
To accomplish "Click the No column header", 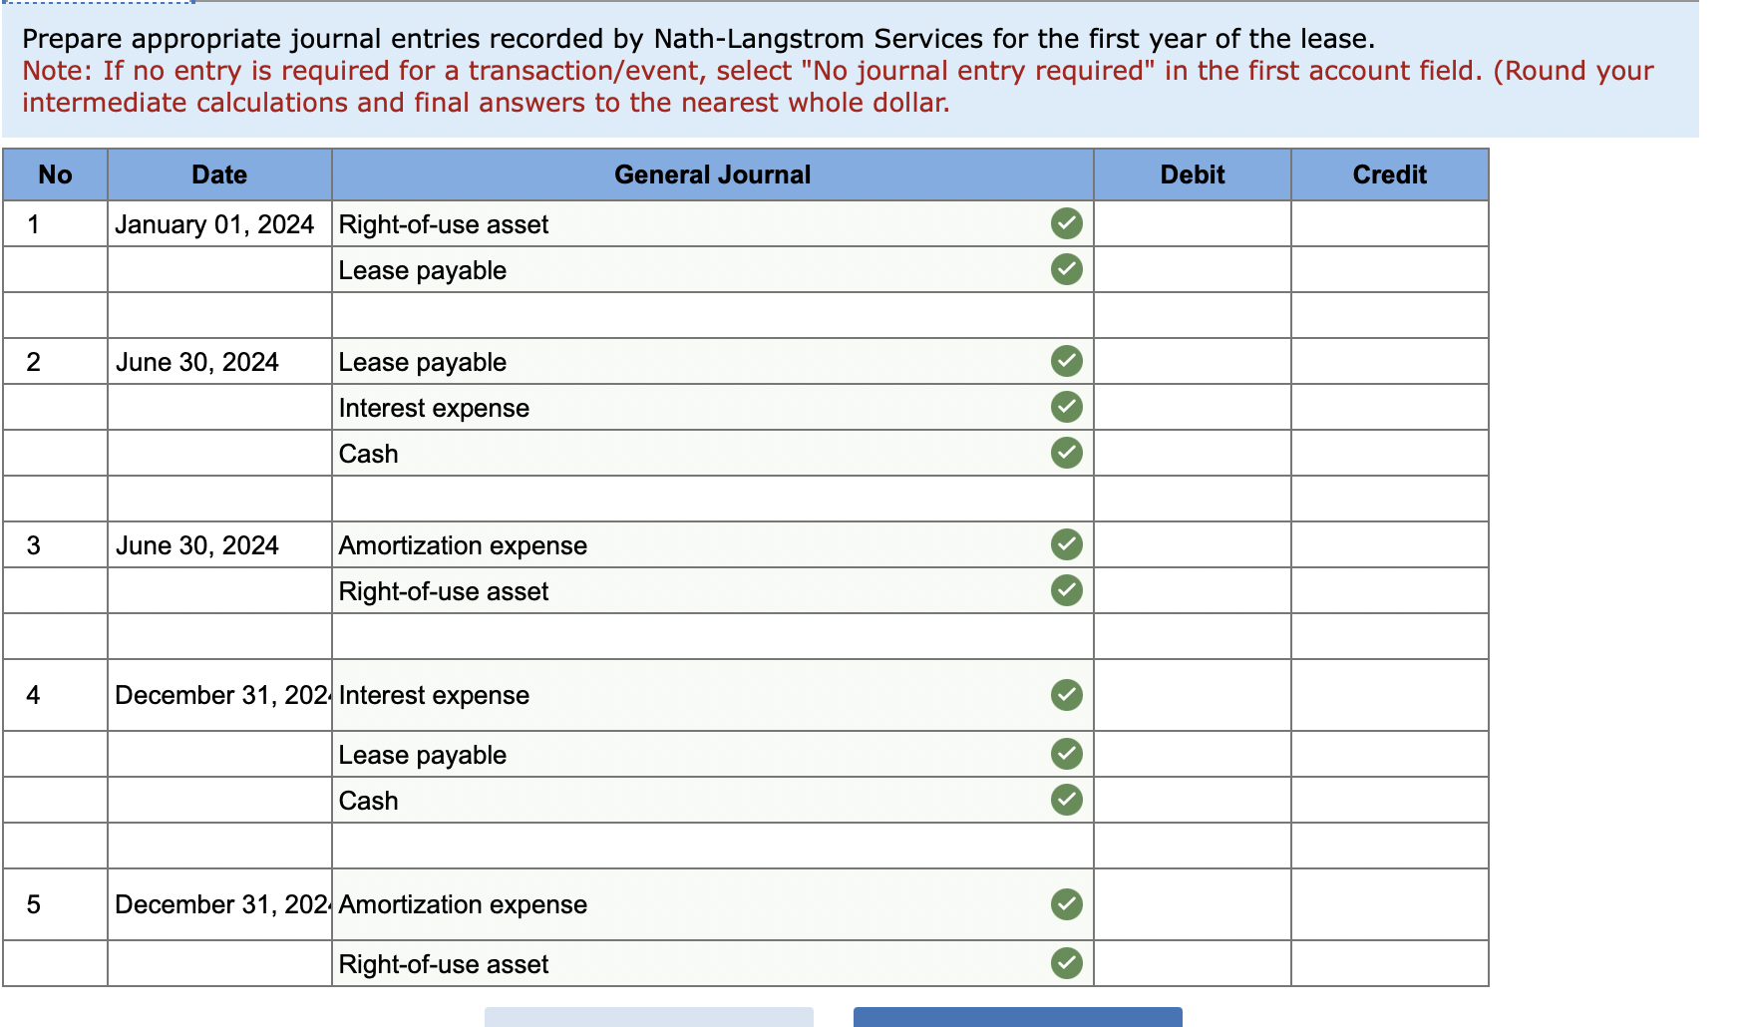I will (55, 174).
